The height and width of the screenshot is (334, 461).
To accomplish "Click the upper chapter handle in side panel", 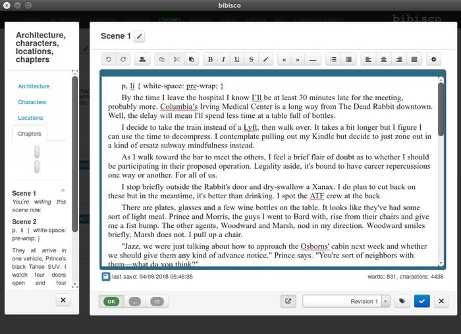I will click(37, 152).
